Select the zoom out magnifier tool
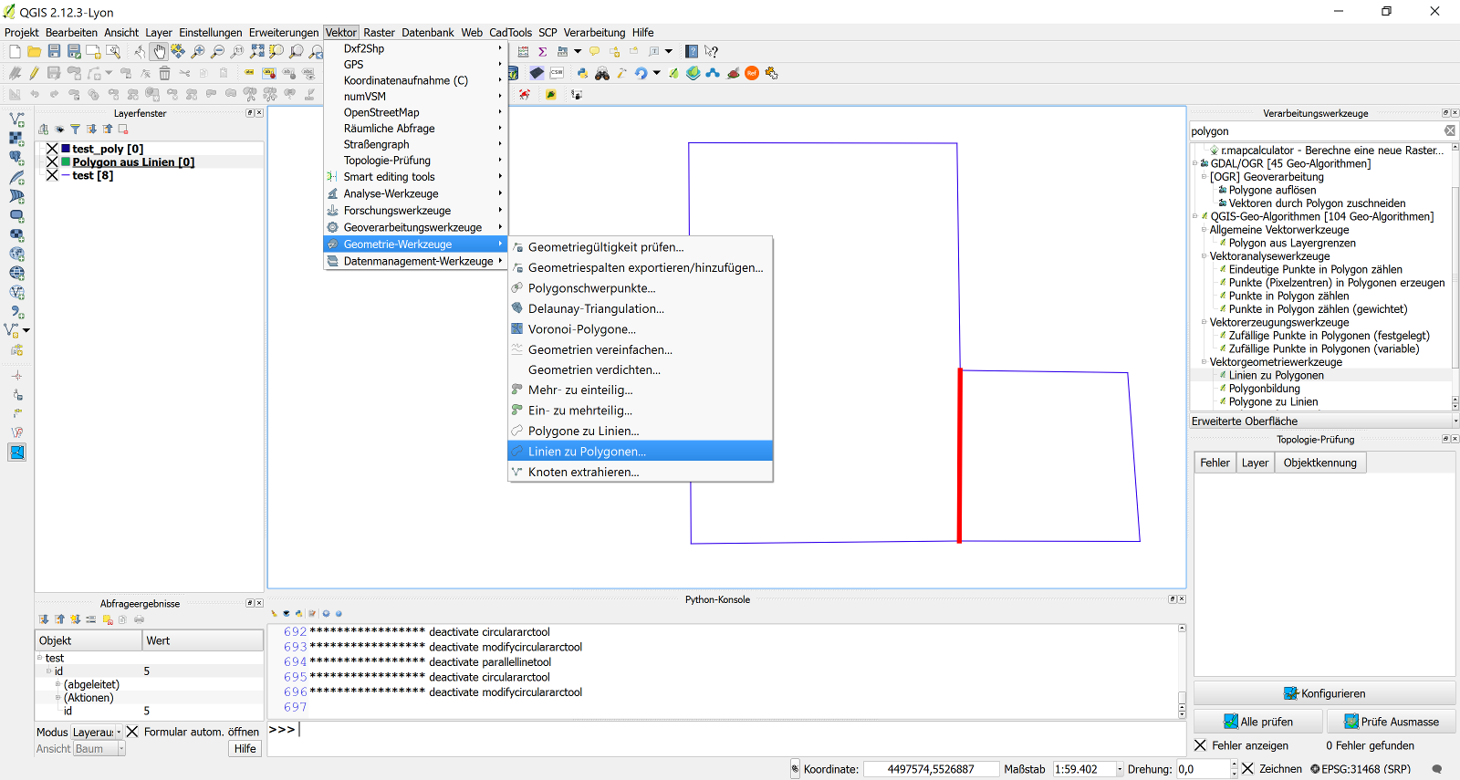Screen dimensions: 1460x780 click(217, 52)
